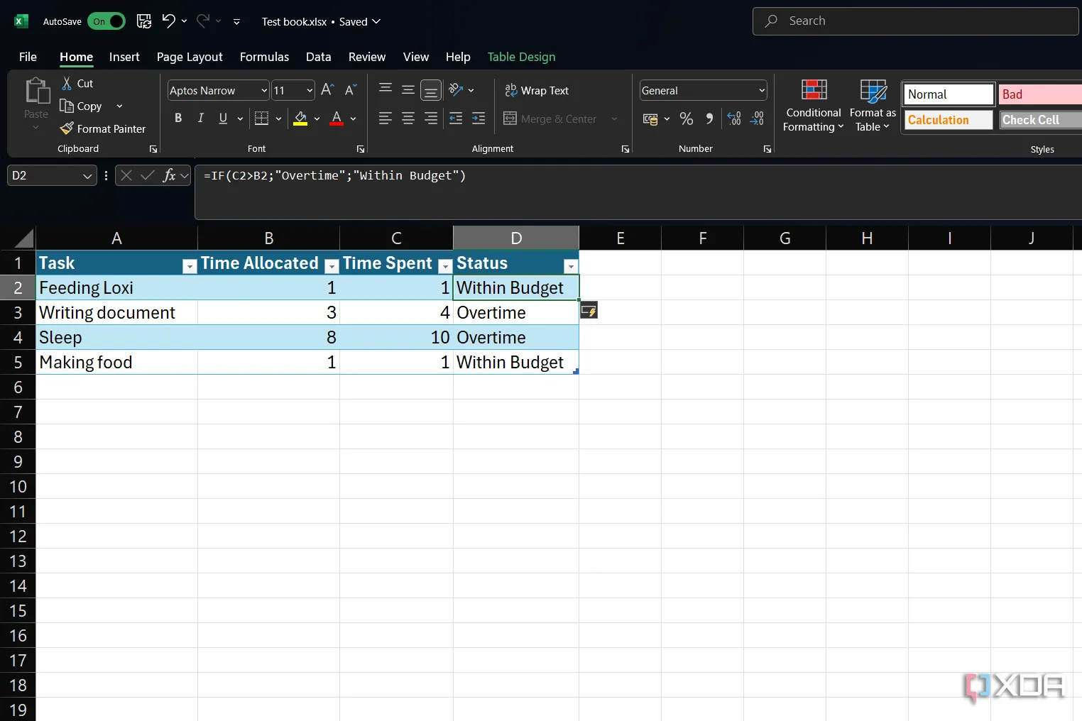The height and width of the screenshot is (721, 1082).
Task: Align text to middle vertically
Action: pos(408,89)
